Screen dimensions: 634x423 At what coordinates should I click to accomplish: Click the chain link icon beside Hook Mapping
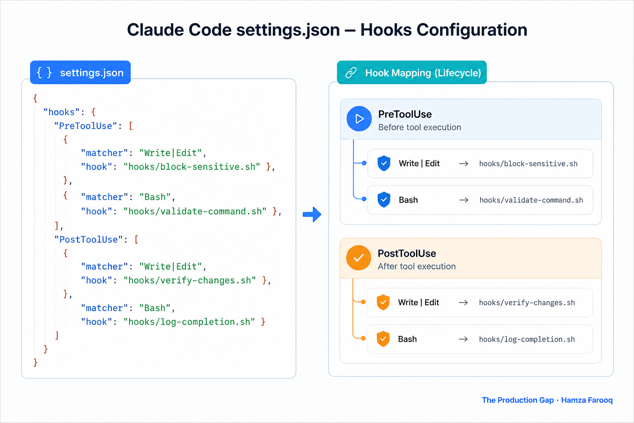click(x=351, y=73)
